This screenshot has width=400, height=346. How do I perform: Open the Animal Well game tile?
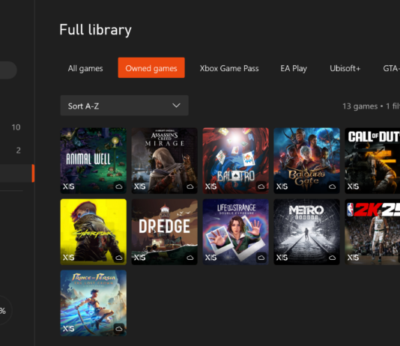tap(94, 160)
